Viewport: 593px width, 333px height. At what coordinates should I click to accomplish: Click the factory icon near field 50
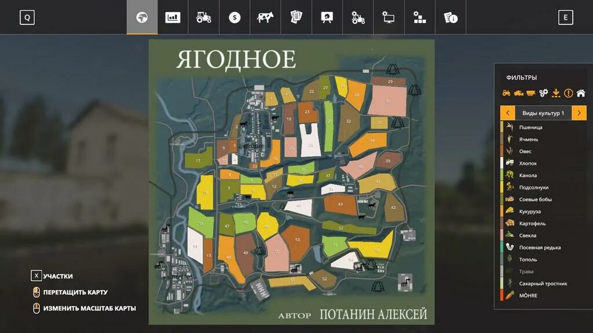[295, 268]
